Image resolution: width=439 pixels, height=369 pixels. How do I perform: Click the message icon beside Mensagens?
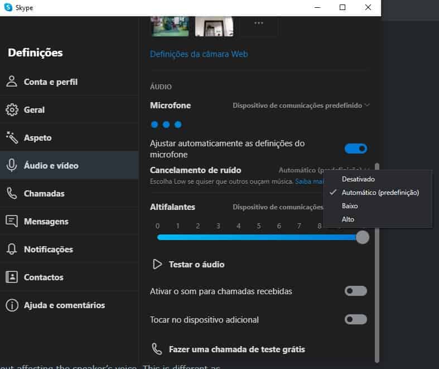coord(12,221)
